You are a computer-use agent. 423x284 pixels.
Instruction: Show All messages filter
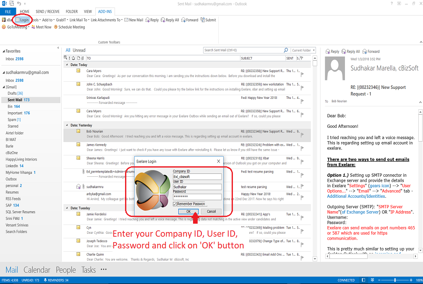(x=68, y=50)
